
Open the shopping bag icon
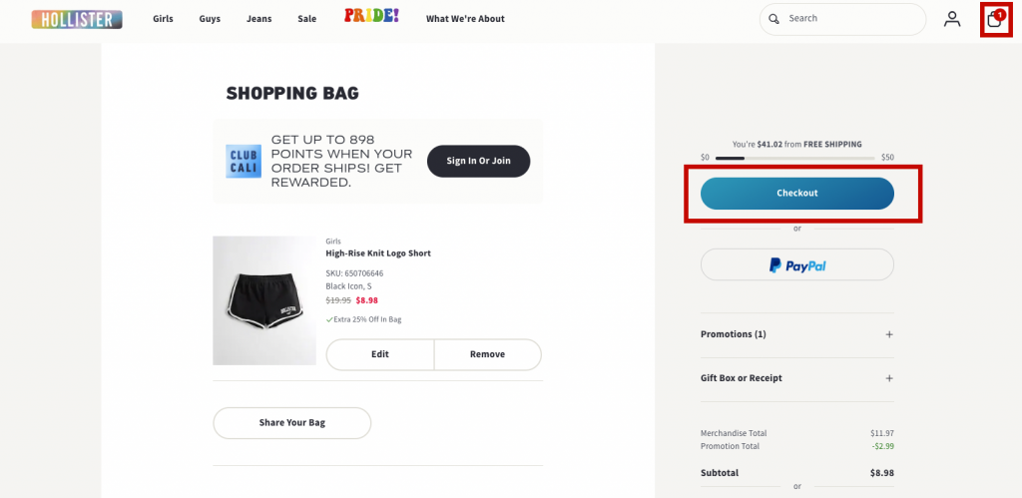point(994,19)
